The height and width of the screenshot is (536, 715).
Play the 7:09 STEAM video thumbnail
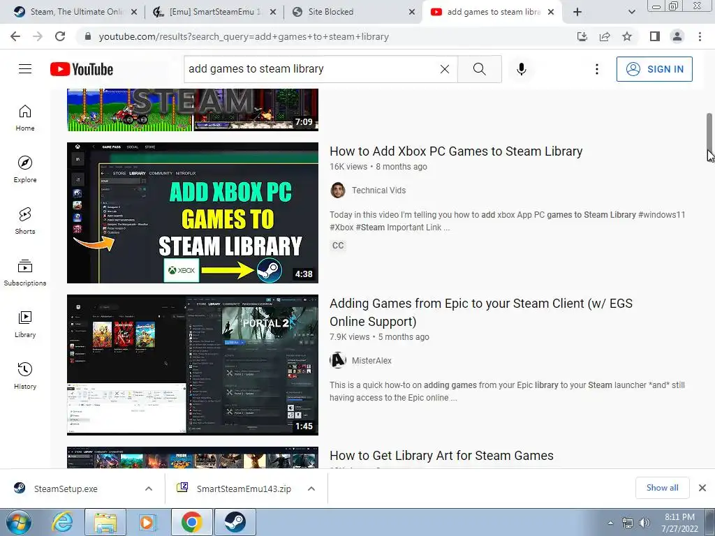[193, 110]
